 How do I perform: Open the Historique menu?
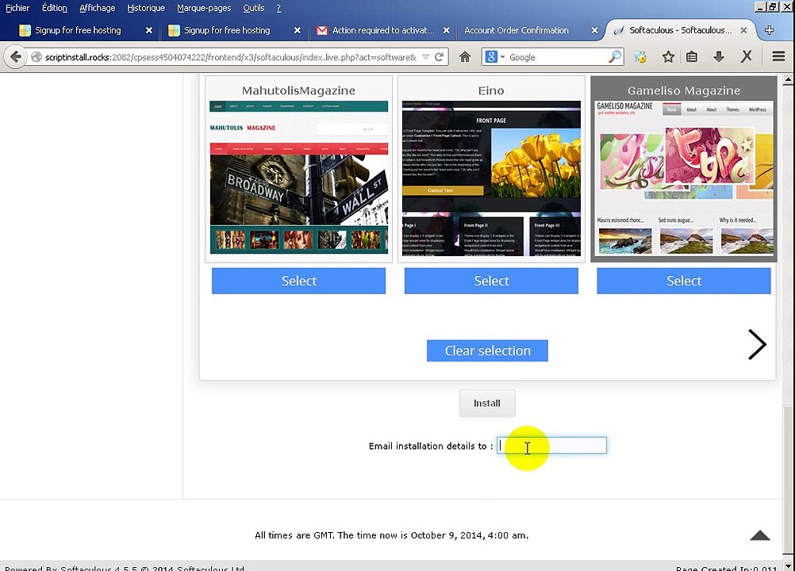pyautogui.click(x=146, y=8)
